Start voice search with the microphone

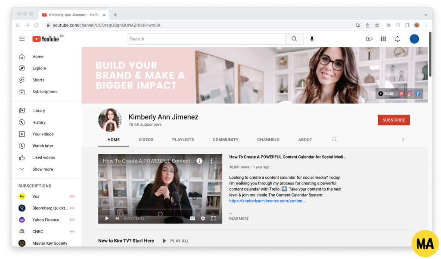(x=312, y=39)
